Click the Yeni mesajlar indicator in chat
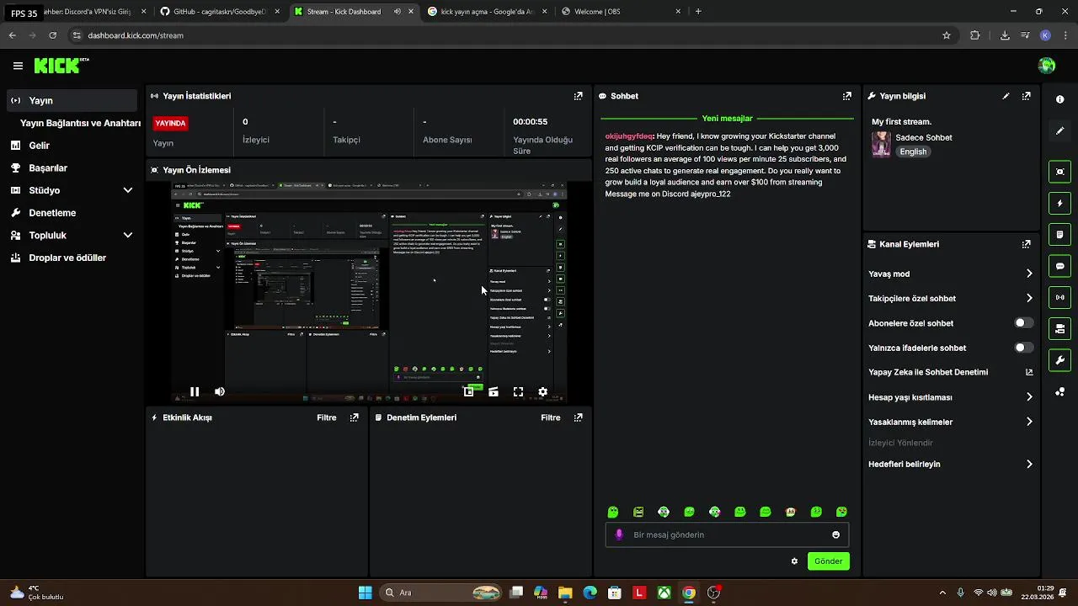This screenshot has height=606, width=1078. [x=728, y=119]
